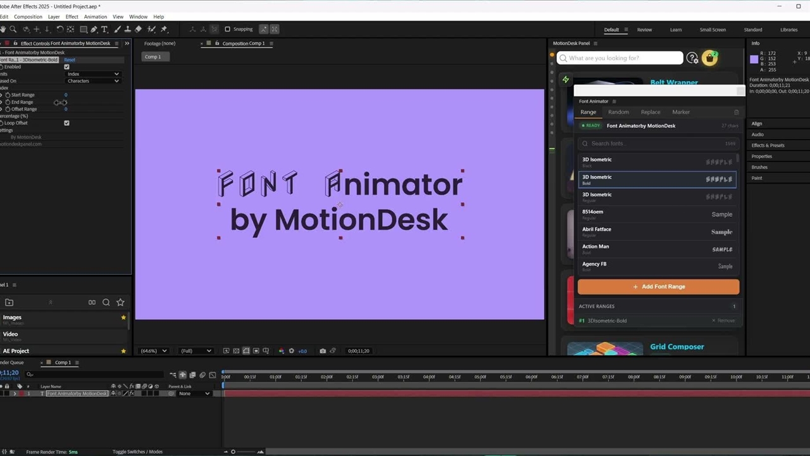Uncheck the Loop Offset checkbox
Screen dimensions: 810x456
coord(66,123)
